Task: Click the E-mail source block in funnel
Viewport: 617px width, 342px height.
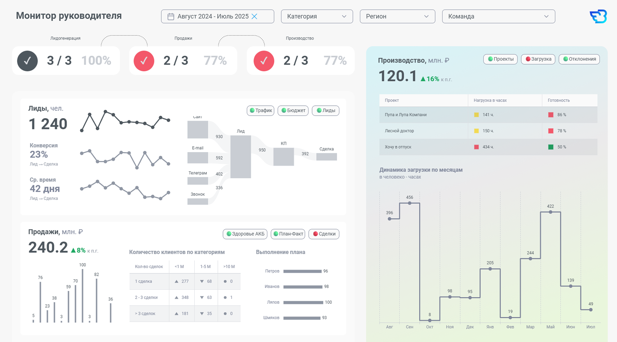Action: (x=198, y=157)
